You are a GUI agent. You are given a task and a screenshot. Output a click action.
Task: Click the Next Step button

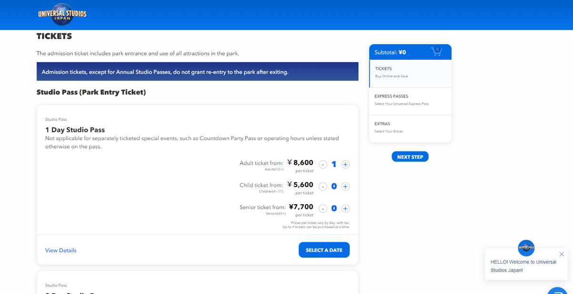[410, 157]
